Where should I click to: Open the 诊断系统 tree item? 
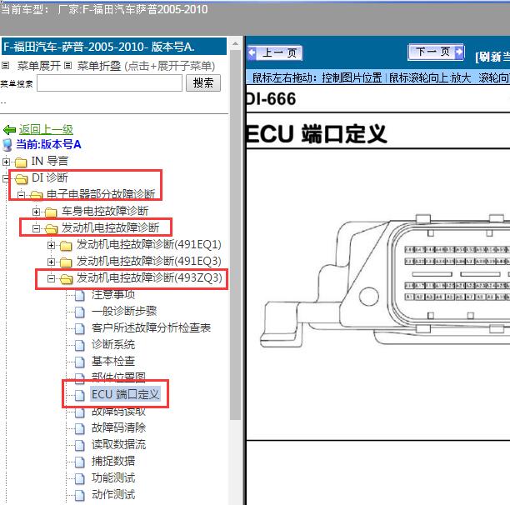113,344
